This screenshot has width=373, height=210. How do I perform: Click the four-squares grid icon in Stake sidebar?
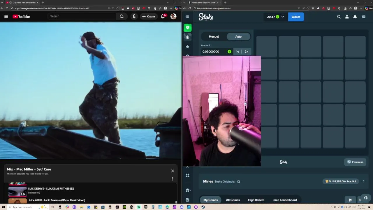(188, 176)
